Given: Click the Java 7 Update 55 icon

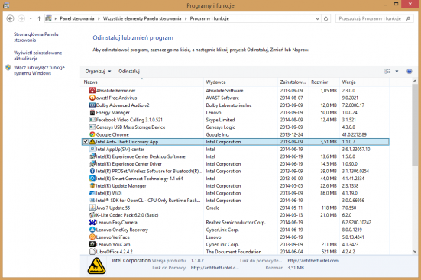Looking at the screenshot, I should pyautogui.click(x=92, y=208).
